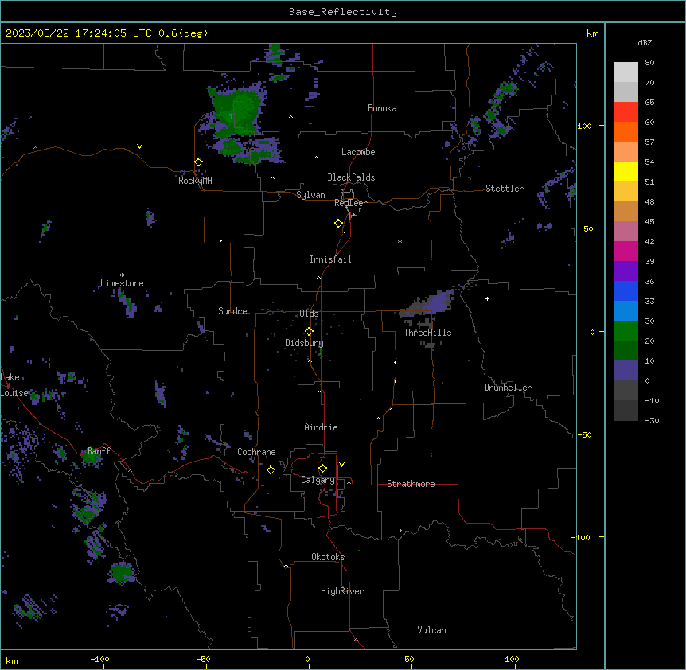Select the Limestone label

[x=122, y=283]
